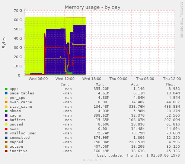Click the 'Thu 00:00' time axis label
This screenshot has width=185, height=164.
pyautogui.click(x=118, y=79)
